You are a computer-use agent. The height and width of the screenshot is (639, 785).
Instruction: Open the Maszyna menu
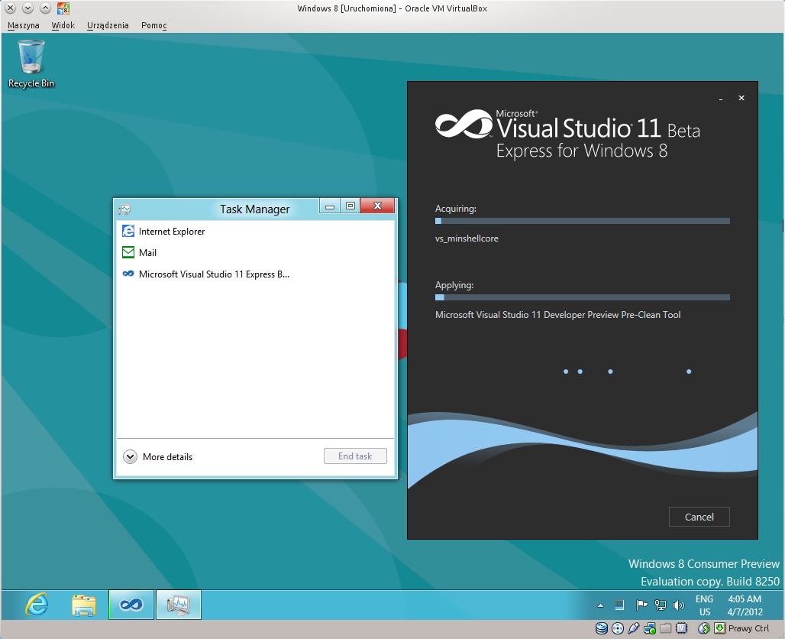pyautogui.click(x=24, y=25)
